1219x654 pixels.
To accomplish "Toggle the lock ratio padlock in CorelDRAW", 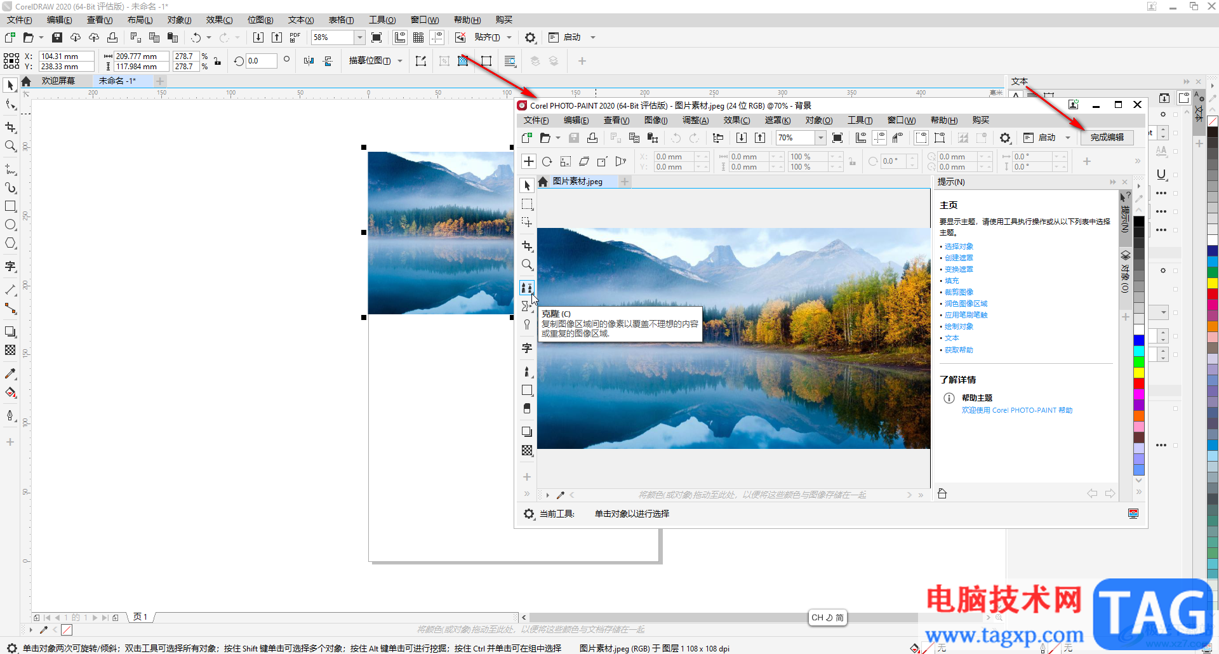I will tap(218, 61).
